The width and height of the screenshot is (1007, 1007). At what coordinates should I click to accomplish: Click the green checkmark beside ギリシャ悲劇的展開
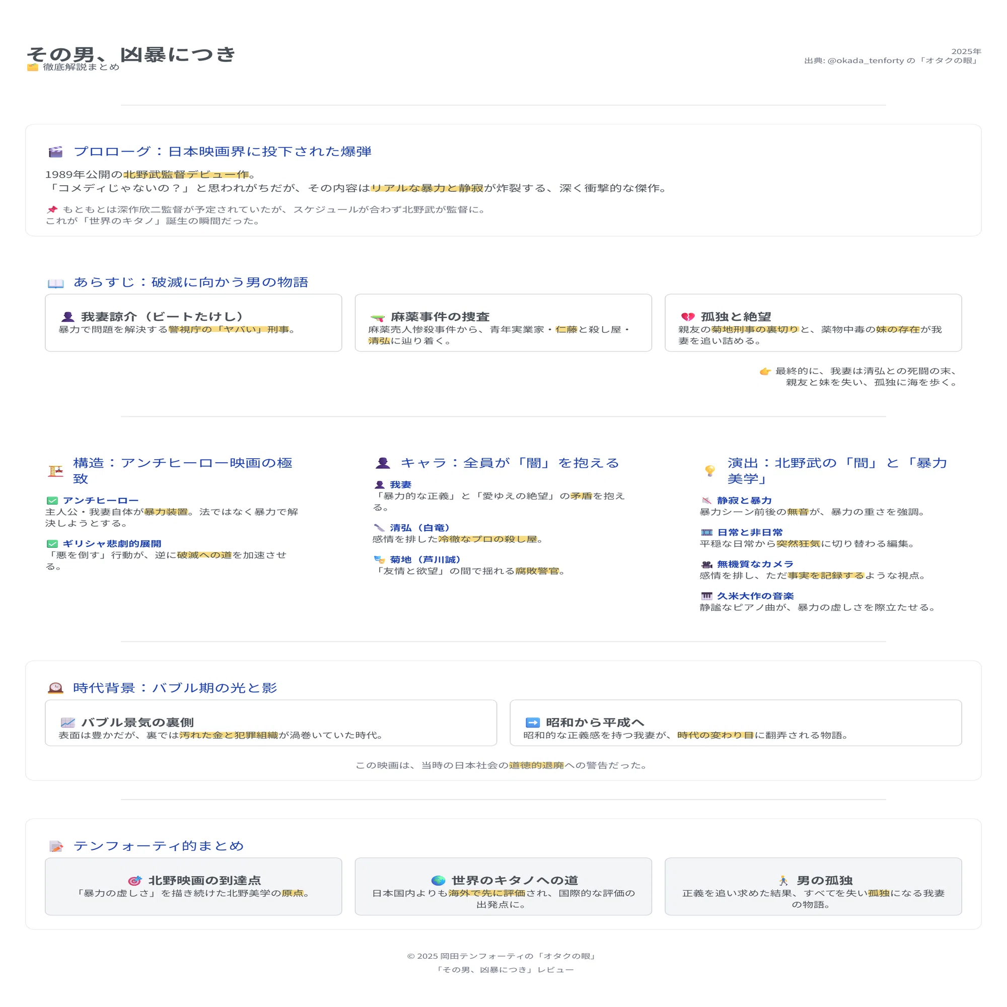coord(52,544)
